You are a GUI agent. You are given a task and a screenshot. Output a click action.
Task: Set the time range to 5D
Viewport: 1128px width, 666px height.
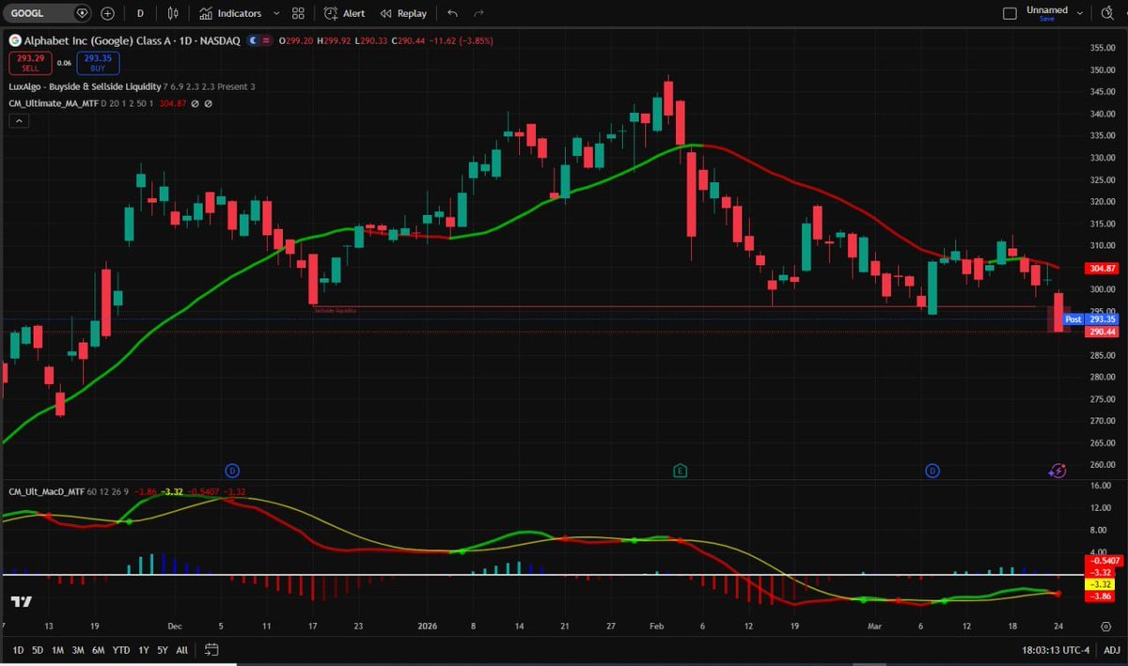37,650
